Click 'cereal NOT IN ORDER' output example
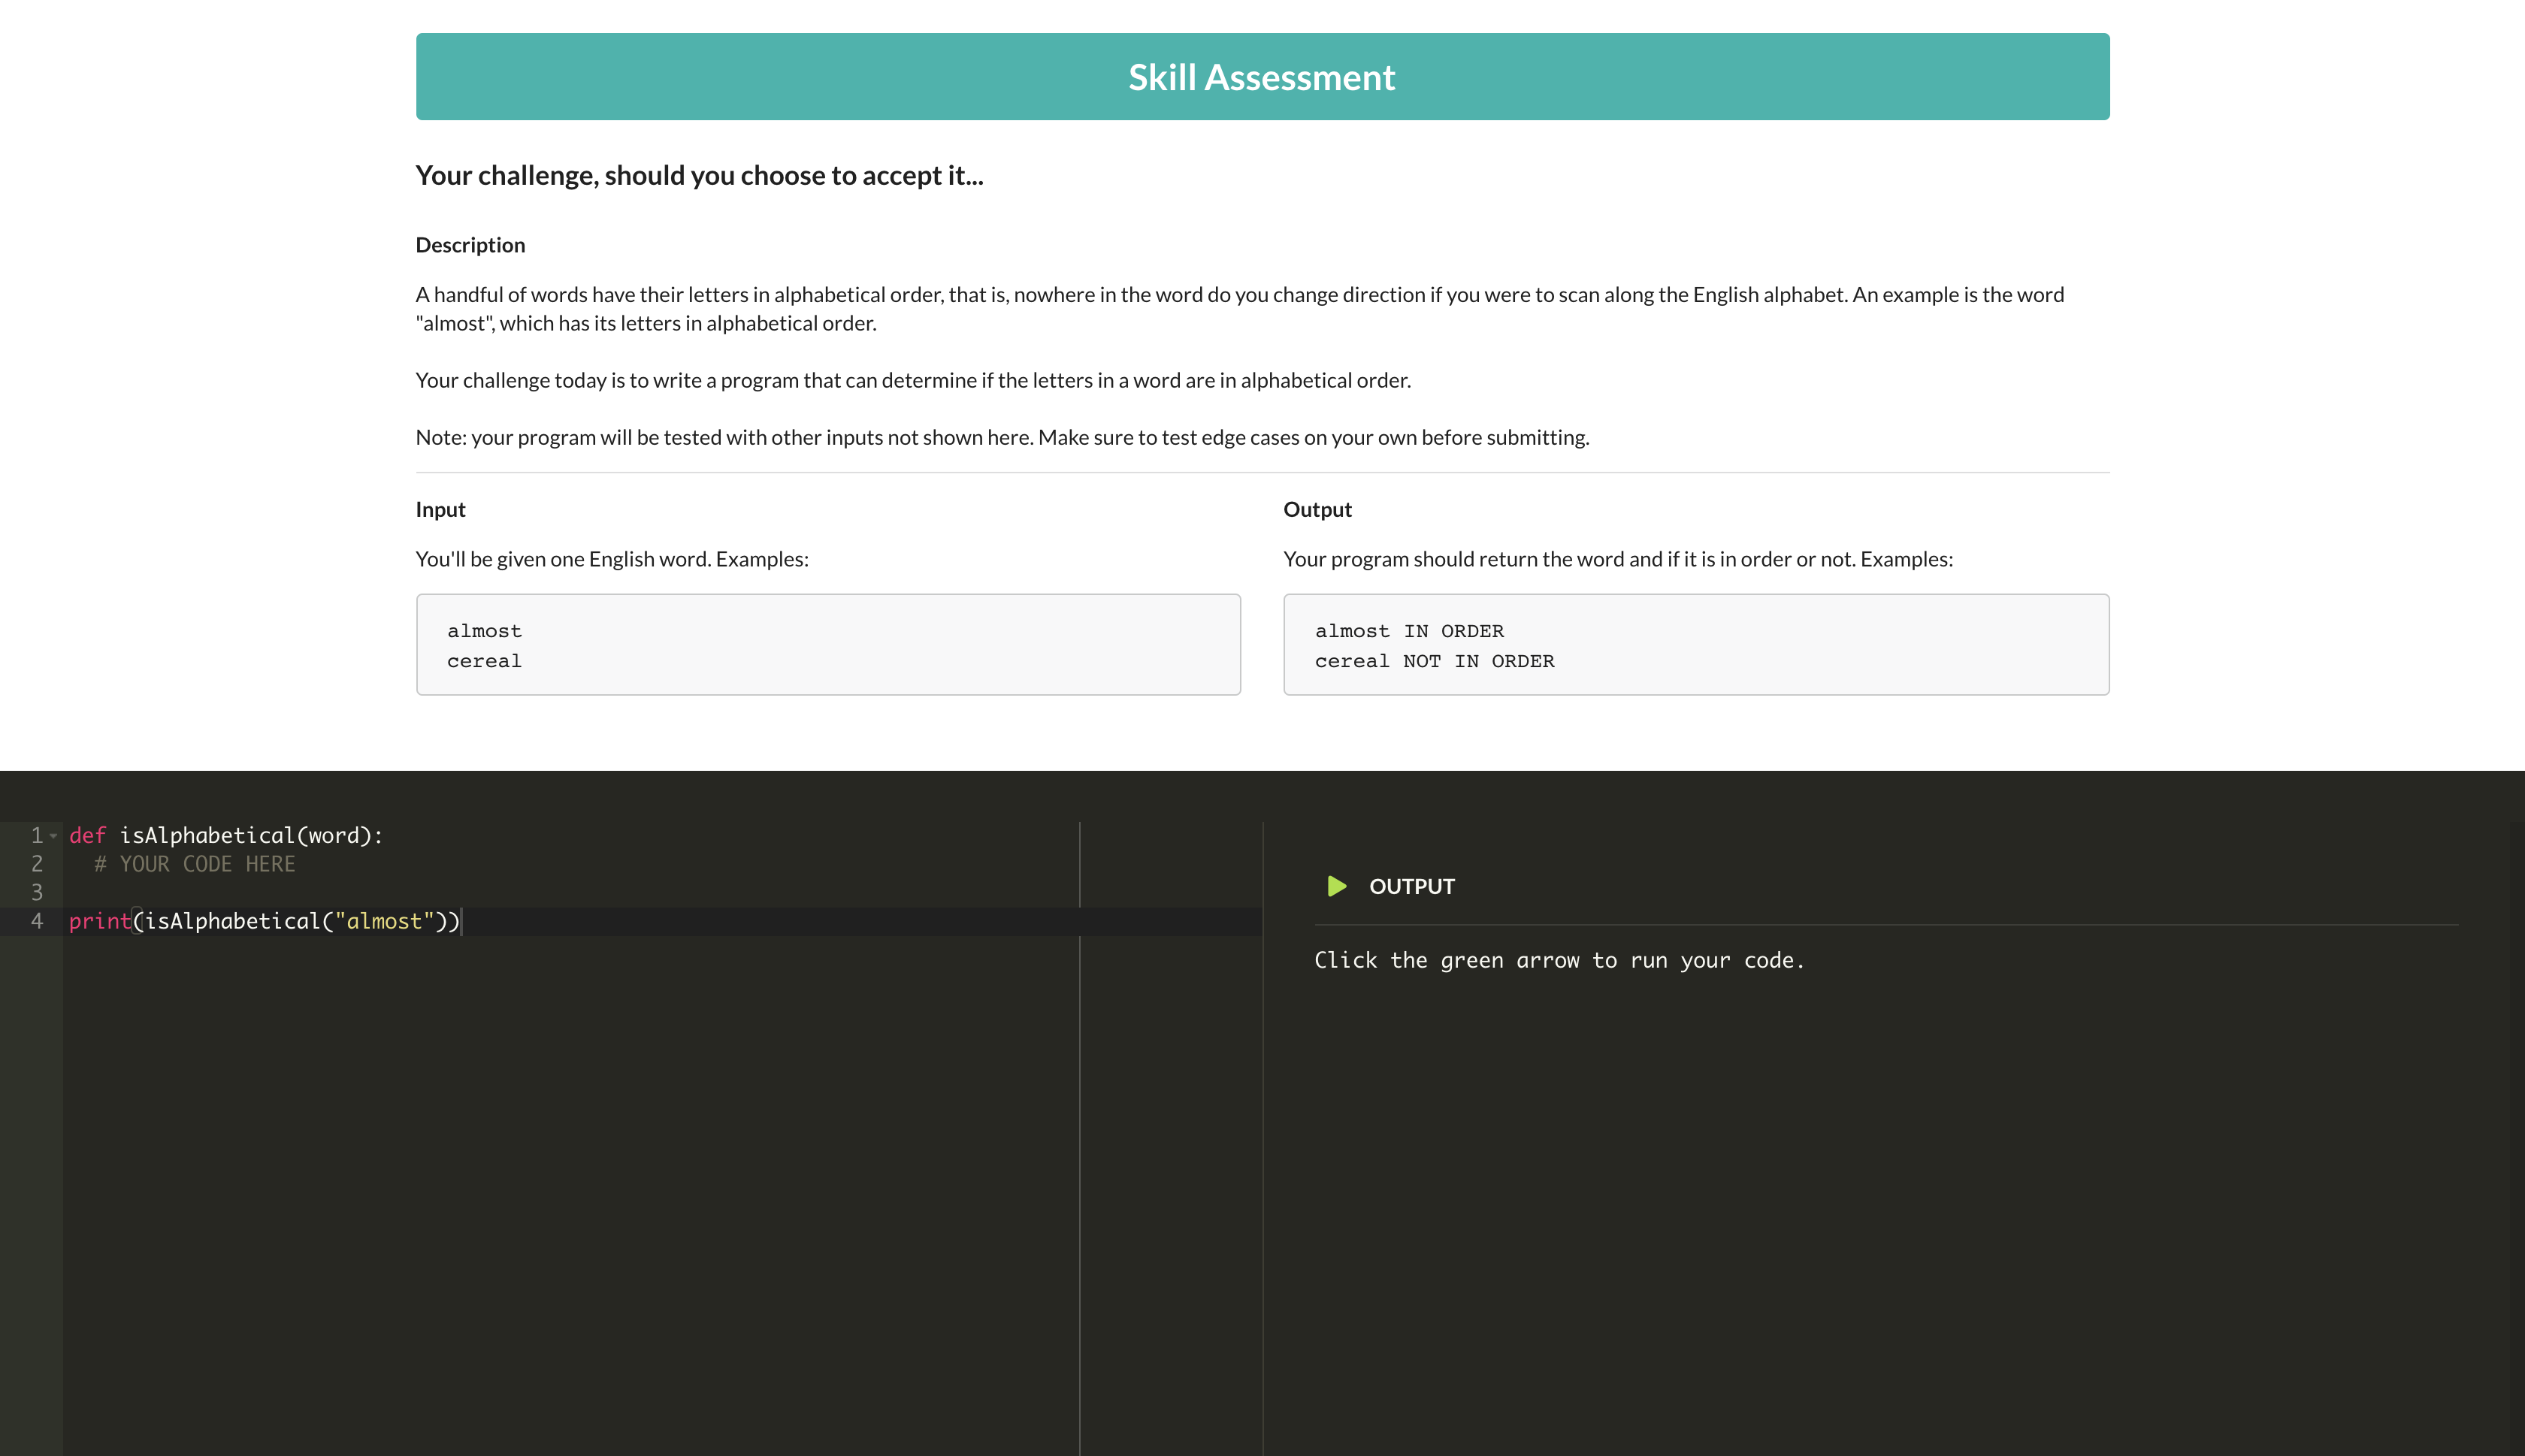Screen dimensions: 2525x1456 (x=1434, y=661)
